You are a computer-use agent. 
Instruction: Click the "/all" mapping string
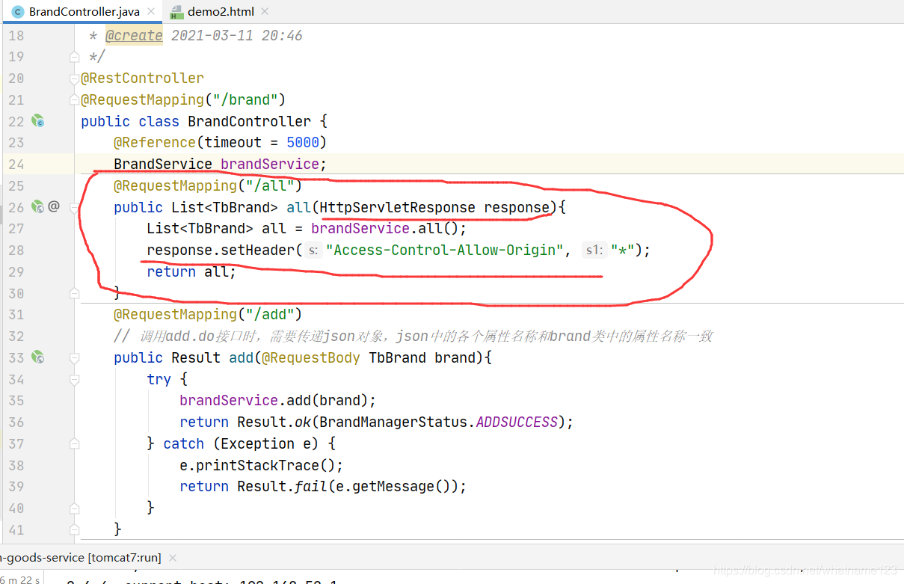tap(269, 185)
